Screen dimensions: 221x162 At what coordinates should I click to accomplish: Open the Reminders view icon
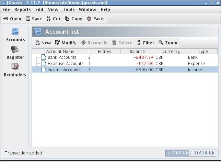pyautogui.click(x=15, y=66)
